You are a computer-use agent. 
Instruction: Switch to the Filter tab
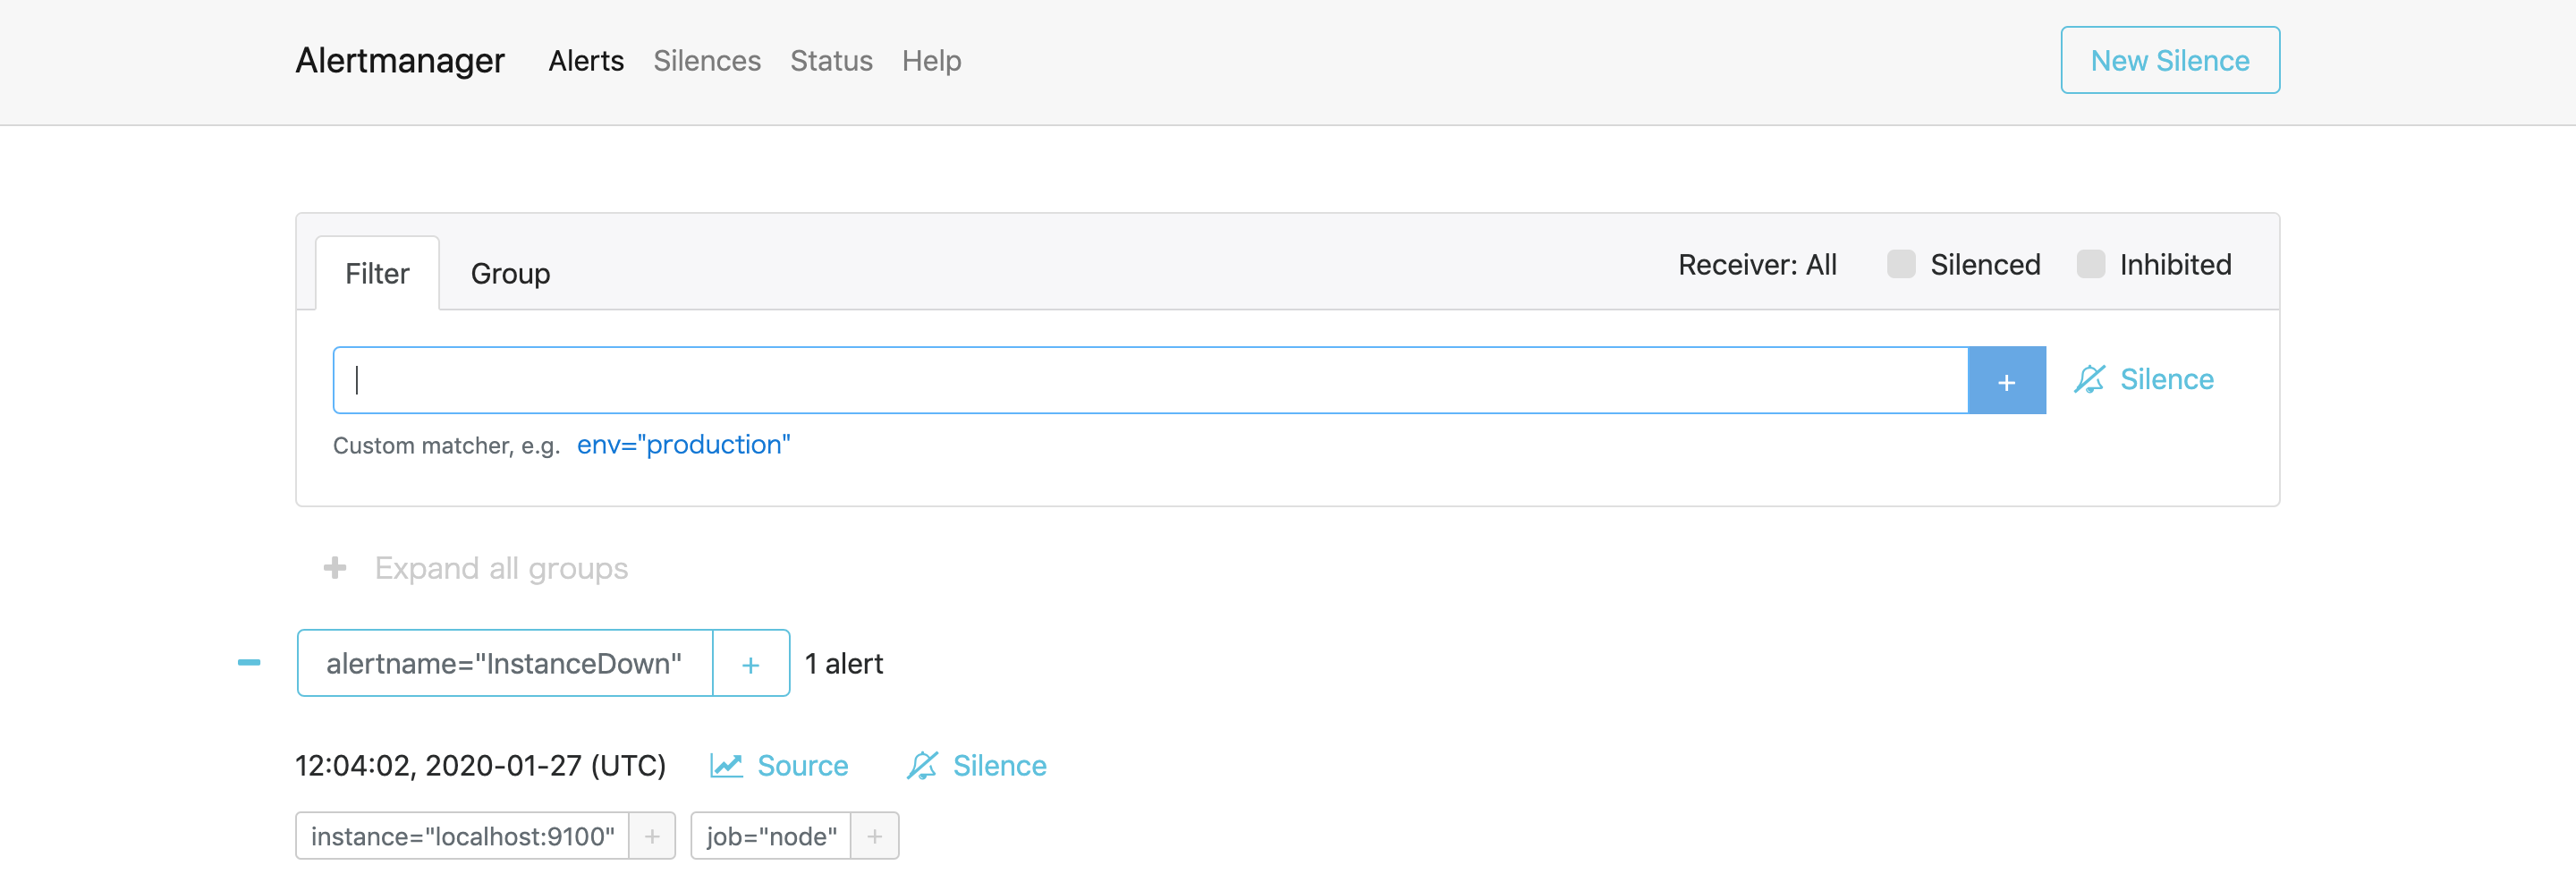[x=377, y=273]
